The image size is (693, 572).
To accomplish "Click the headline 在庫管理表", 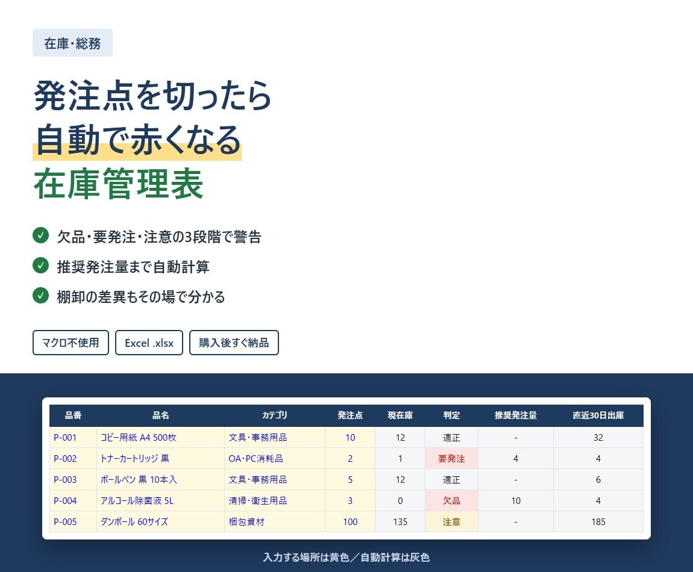I will (119, 184).
